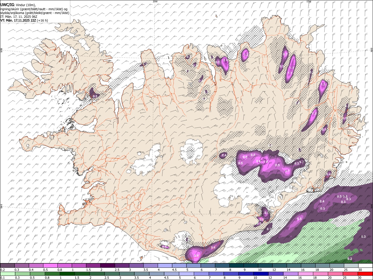The width and height of the screenshot is (373, 280).
Task: Click the upper legend swatch starting at 0.2
Action: point(7,266)
